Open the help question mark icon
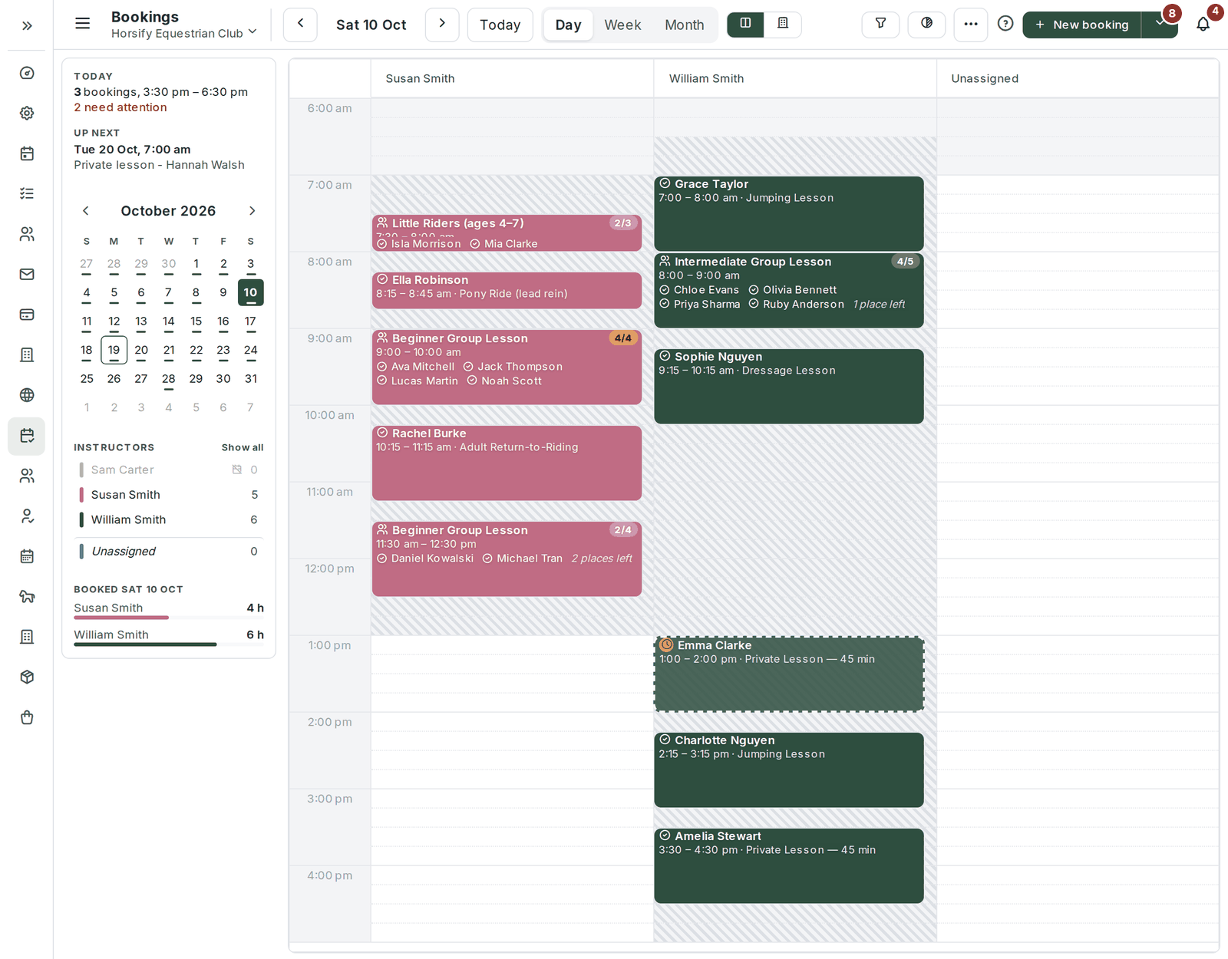 [x=1005, y=24]
